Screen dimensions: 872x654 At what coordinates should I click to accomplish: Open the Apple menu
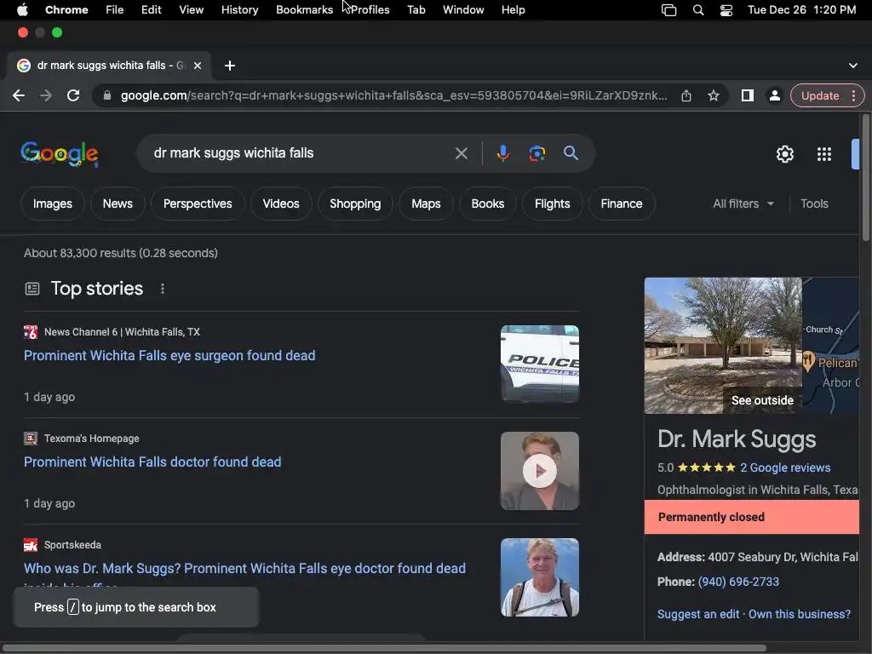22,10
